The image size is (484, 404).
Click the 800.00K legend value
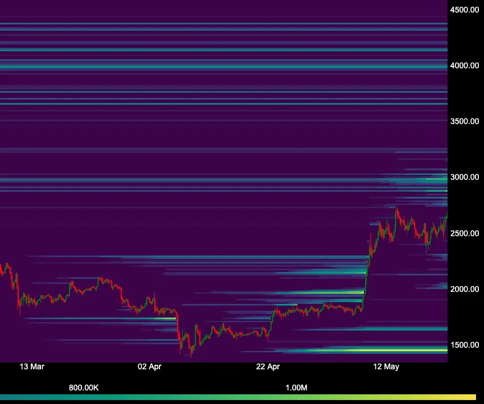pyautogui.click(x=84, y=388)
